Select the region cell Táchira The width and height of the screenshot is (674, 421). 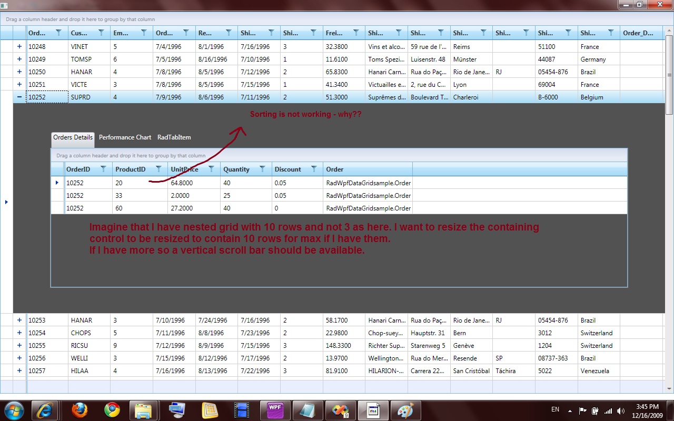(x=514, y=370)
